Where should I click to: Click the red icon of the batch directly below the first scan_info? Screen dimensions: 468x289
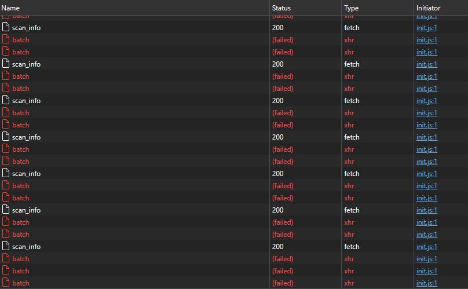[x=6, y=40]
